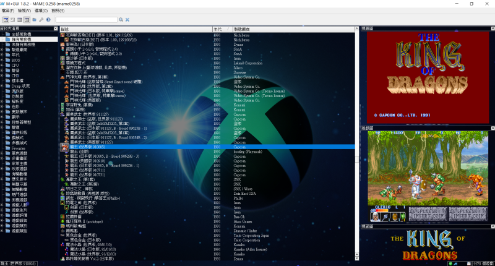Click the Data East USA cell
Viewport: 495px width, 266px height.
(244, 194)
